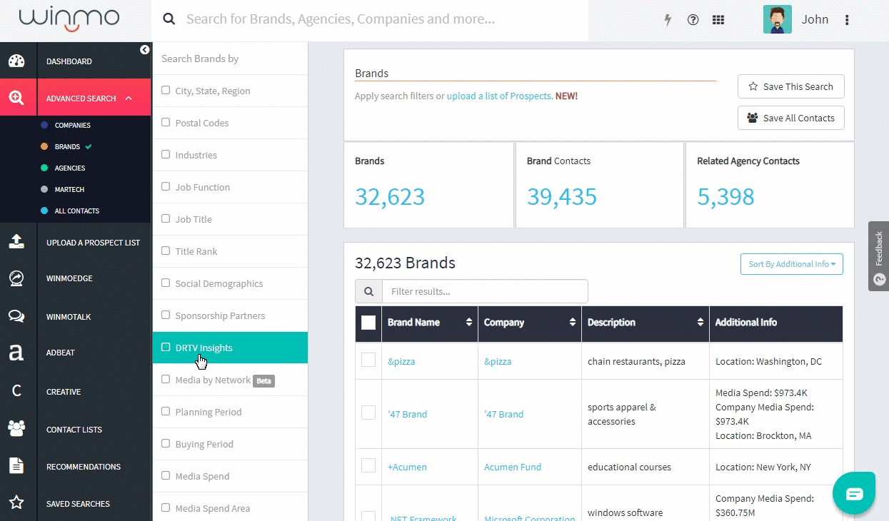889x521 pixels.
Task: Click the Upload a Prospect List icon
Action: [16, 242]
